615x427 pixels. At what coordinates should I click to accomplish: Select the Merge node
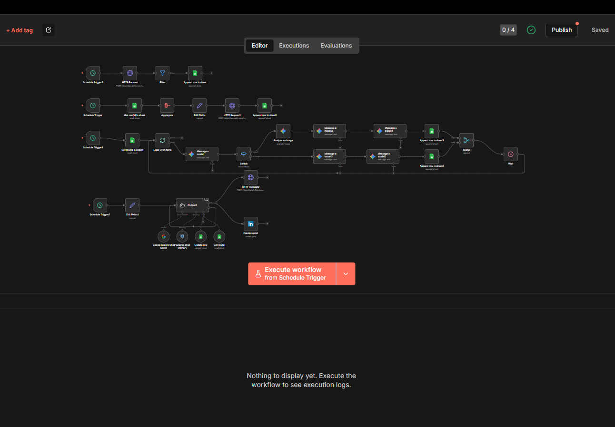click(x=466, y=140)
